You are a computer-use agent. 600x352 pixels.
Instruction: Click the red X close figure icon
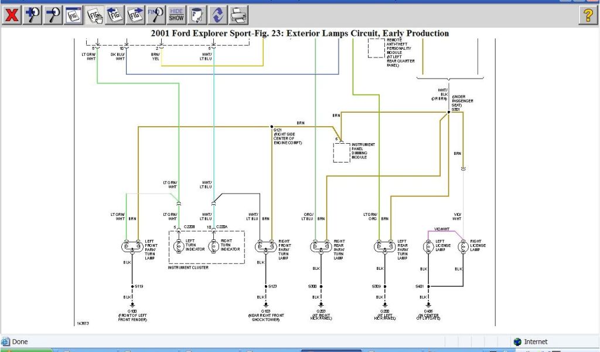11,15
